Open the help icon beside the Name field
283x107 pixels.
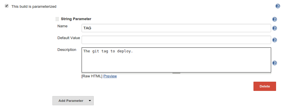(x=275, y=28)
